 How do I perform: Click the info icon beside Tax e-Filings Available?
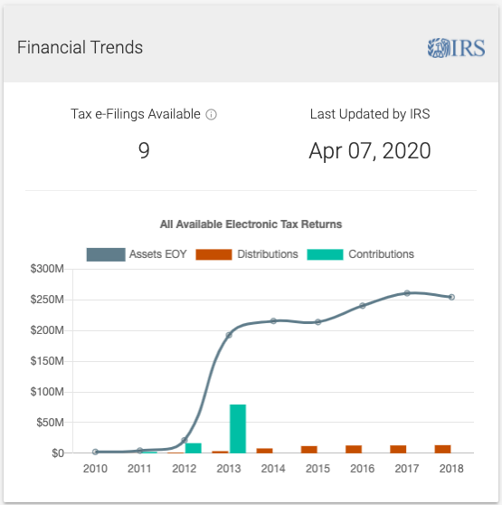point(211,115)
